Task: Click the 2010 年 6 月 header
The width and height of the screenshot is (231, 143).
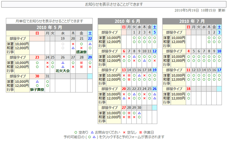Action: [127, 21]
